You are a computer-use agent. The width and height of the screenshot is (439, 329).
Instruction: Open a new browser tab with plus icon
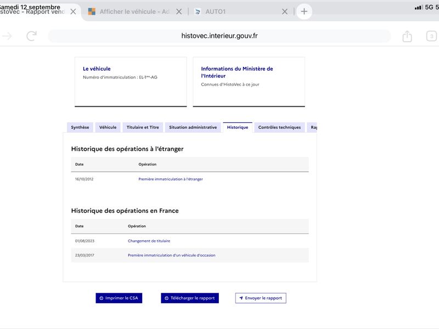(x=304, y=12)
